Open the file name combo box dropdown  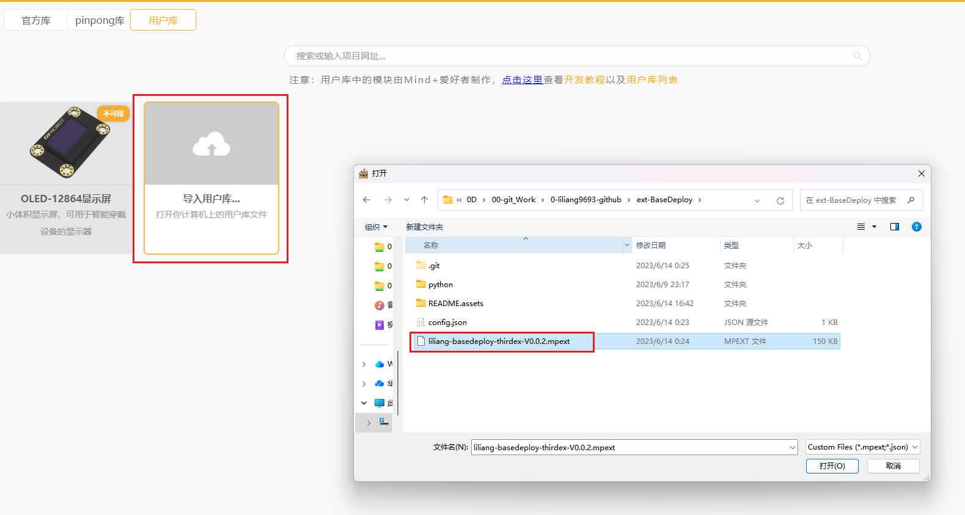pyautogui.click(x=793, y=448)
